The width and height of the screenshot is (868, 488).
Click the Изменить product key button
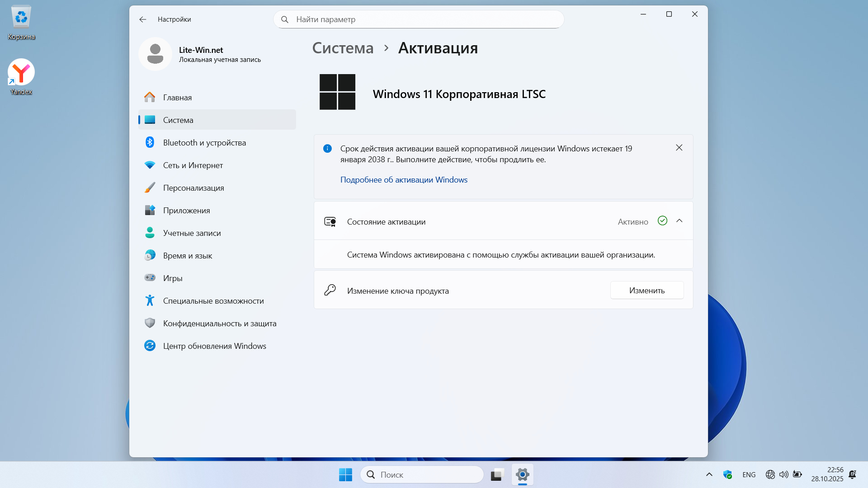click(646, 291)
